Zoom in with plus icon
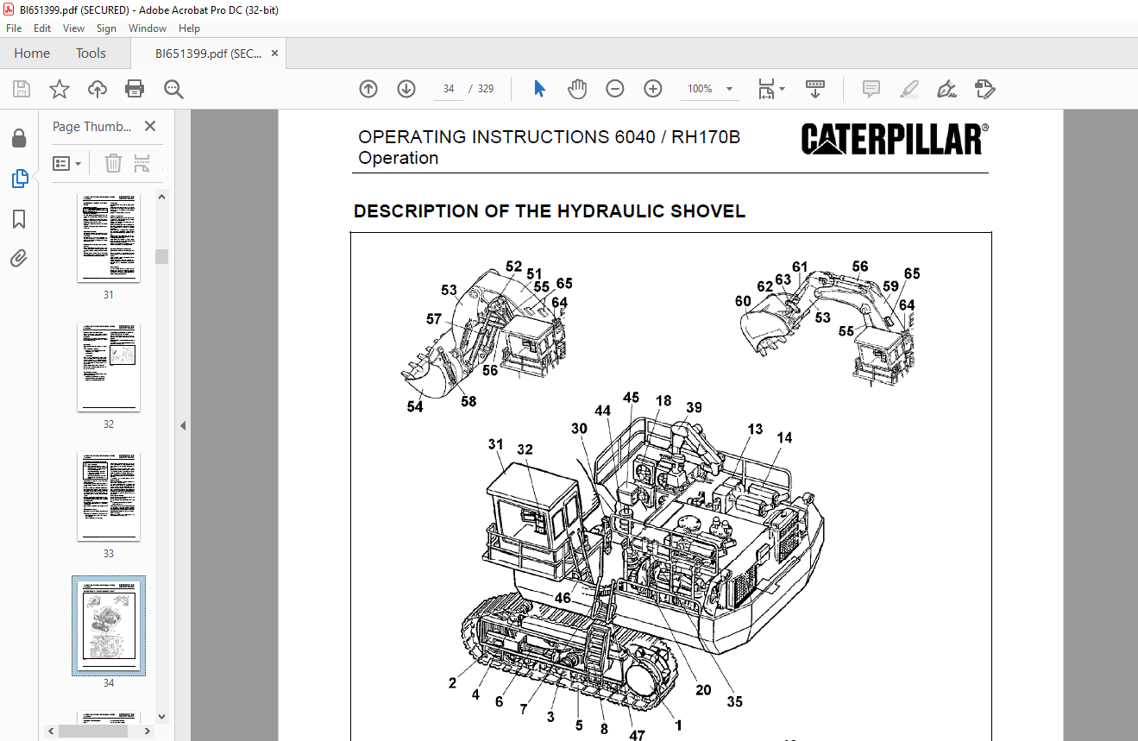Image resolution: width=1138 pixels, height=741 pixels. tap(653, 89)
